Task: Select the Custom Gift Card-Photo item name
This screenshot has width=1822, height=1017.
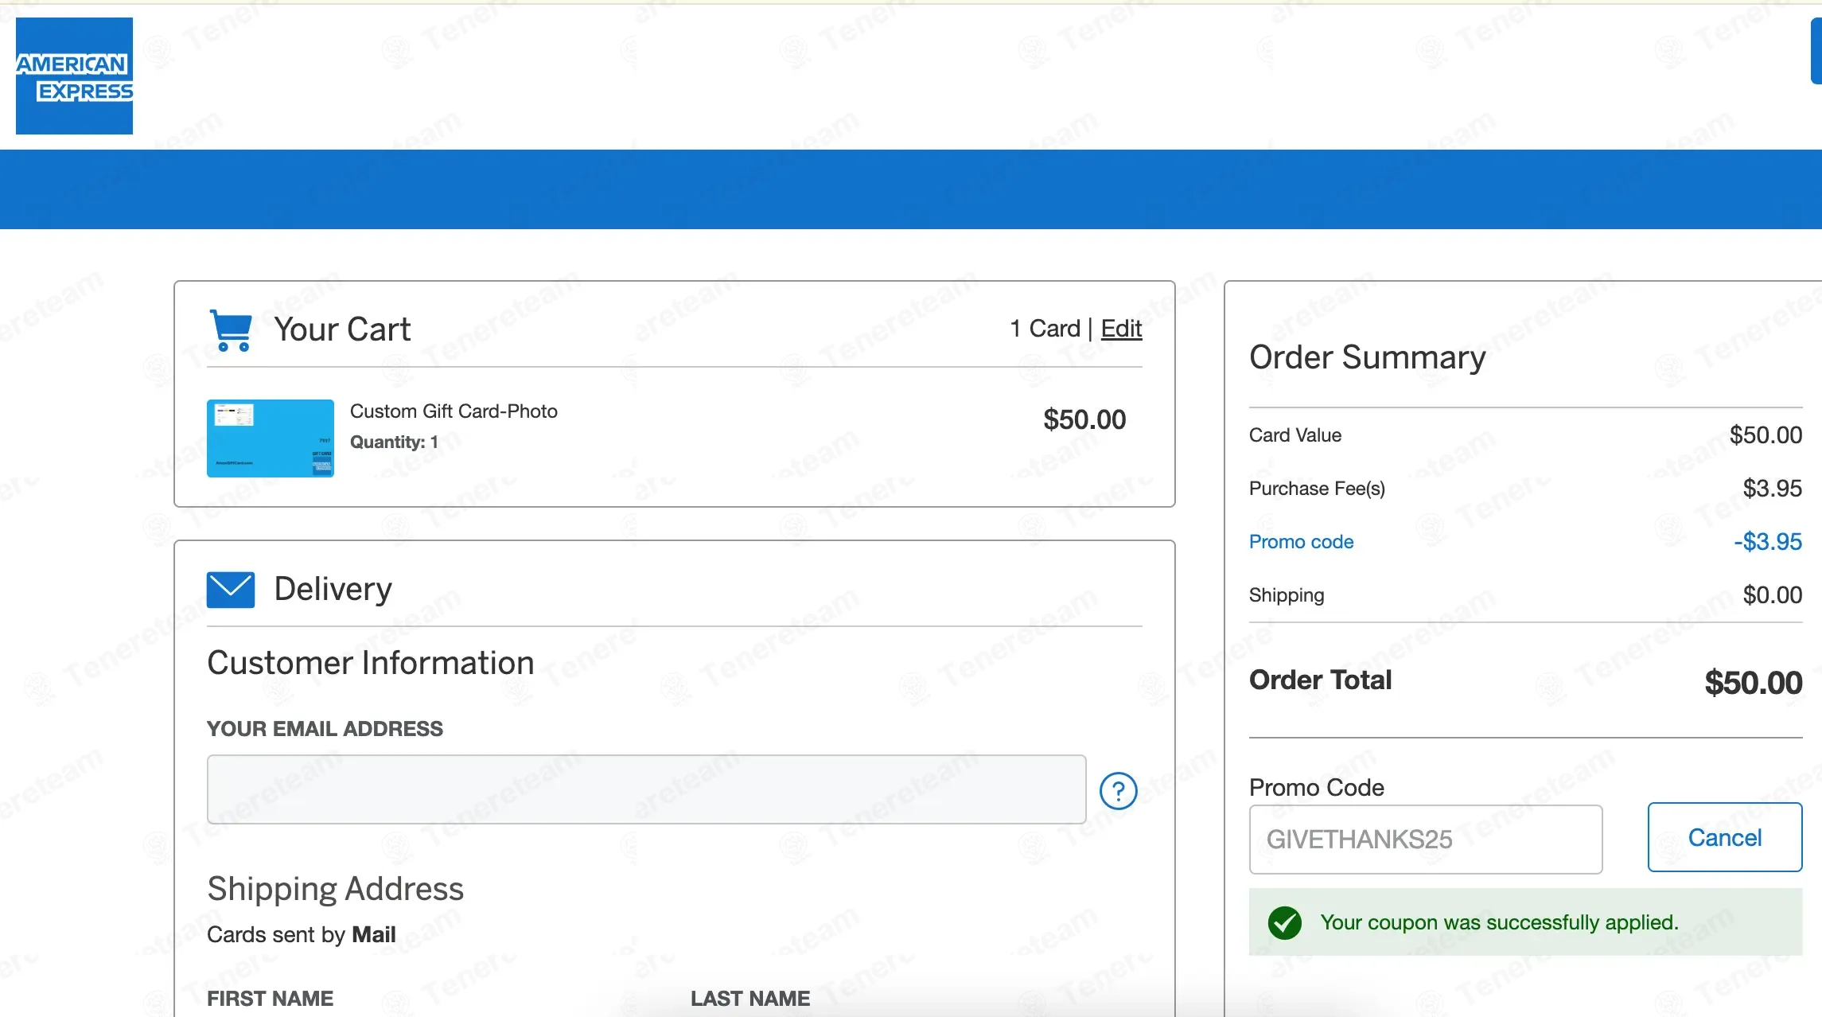Action: coord(454,411)
